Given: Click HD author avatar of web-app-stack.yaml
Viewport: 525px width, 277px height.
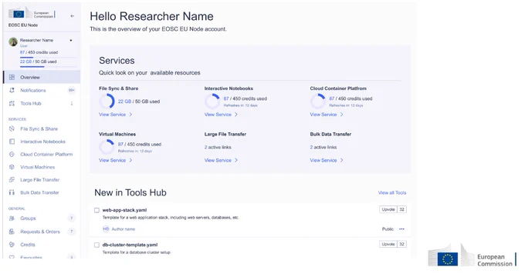Looking at the screenshot, I should click(x=106, y=229).
